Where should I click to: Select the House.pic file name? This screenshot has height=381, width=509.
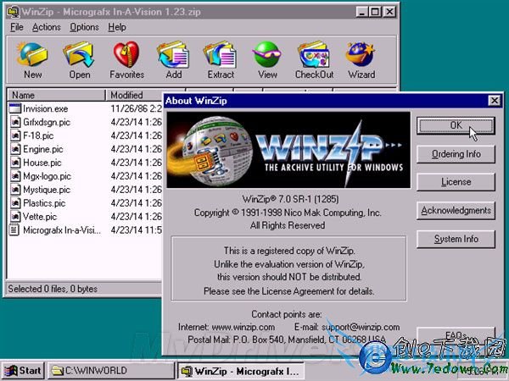[x=42, y=163]
